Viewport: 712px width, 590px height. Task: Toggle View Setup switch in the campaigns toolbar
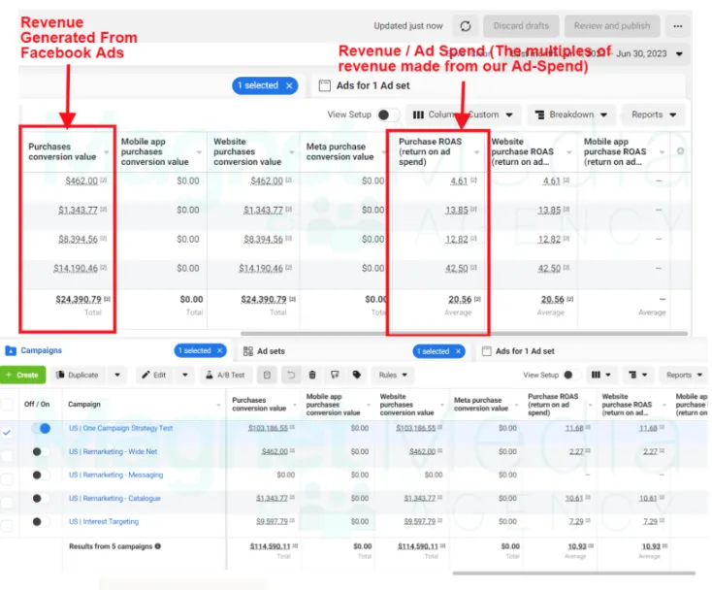(x=572, y=375)
